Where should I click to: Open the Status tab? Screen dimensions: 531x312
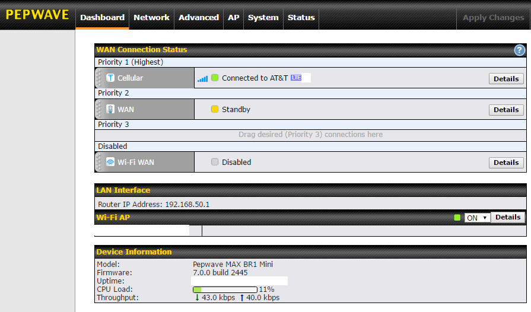pos(301,17)
